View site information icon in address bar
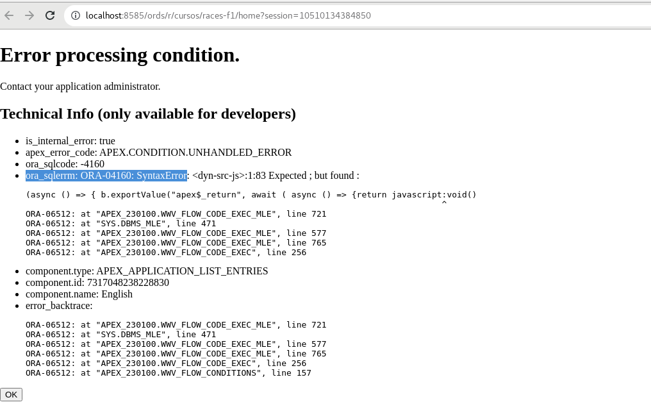 pyautogui.click(x=76, y=15)
